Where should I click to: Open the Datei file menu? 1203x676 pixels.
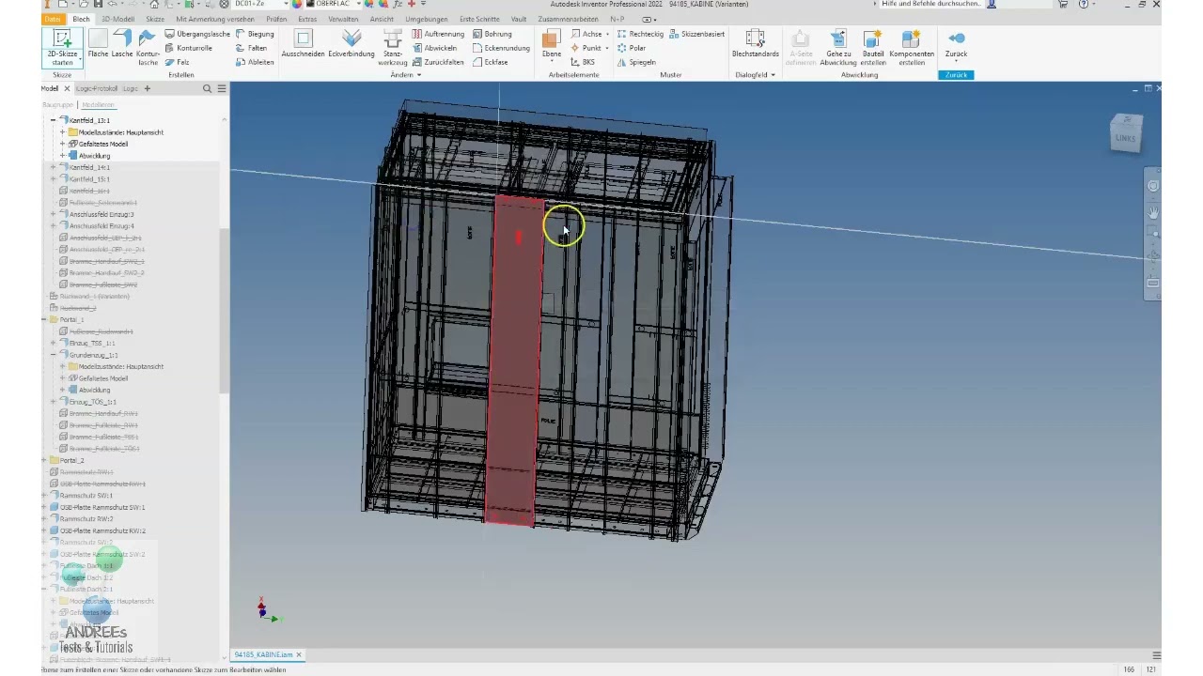53,19
